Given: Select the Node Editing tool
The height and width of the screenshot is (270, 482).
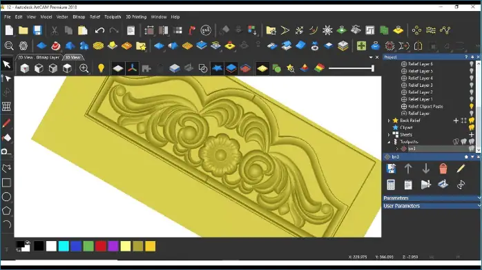Looking at the screenshot, I should 6,79.
